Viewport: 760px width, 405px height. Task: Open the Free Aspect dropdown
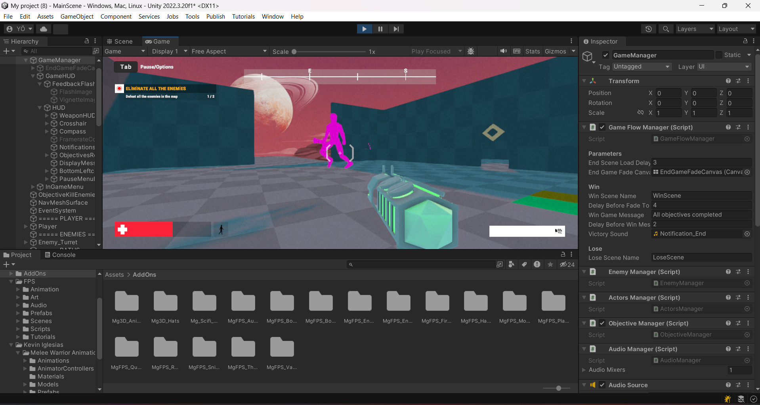(x=229, y=51)
